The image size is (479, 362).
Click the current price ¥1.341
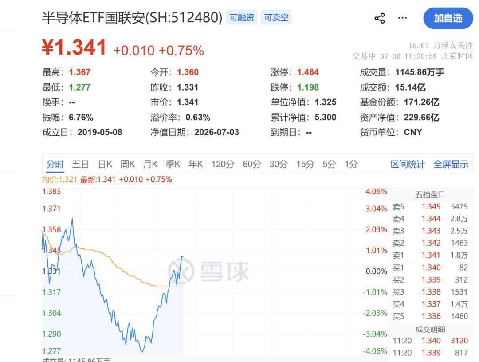[x=74, y=47]
